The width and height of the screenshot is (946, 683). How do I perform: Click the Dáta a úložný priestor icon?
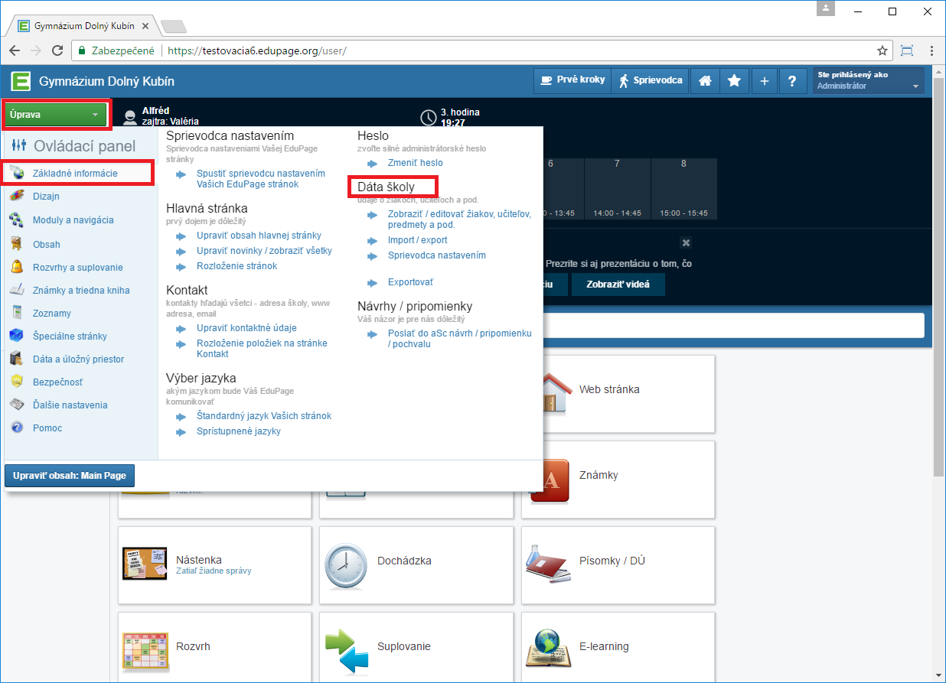point(17,359)
